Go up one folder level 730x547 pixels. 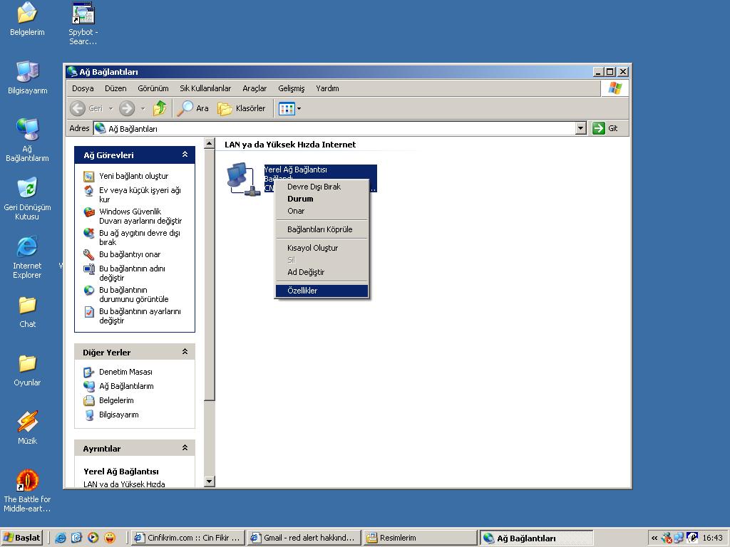[160, 108]
